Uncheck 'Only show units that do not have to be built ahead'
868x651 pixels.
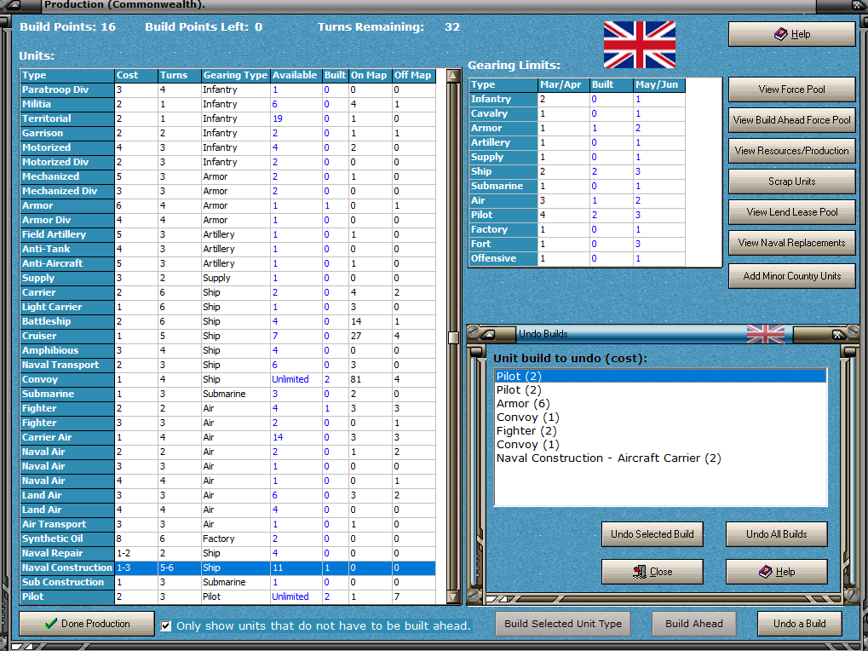tap(165, 625)
